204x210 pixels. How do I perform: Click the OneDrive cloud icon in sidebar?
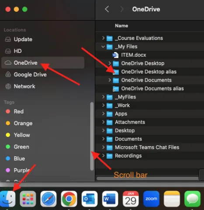tap(8, 63)
